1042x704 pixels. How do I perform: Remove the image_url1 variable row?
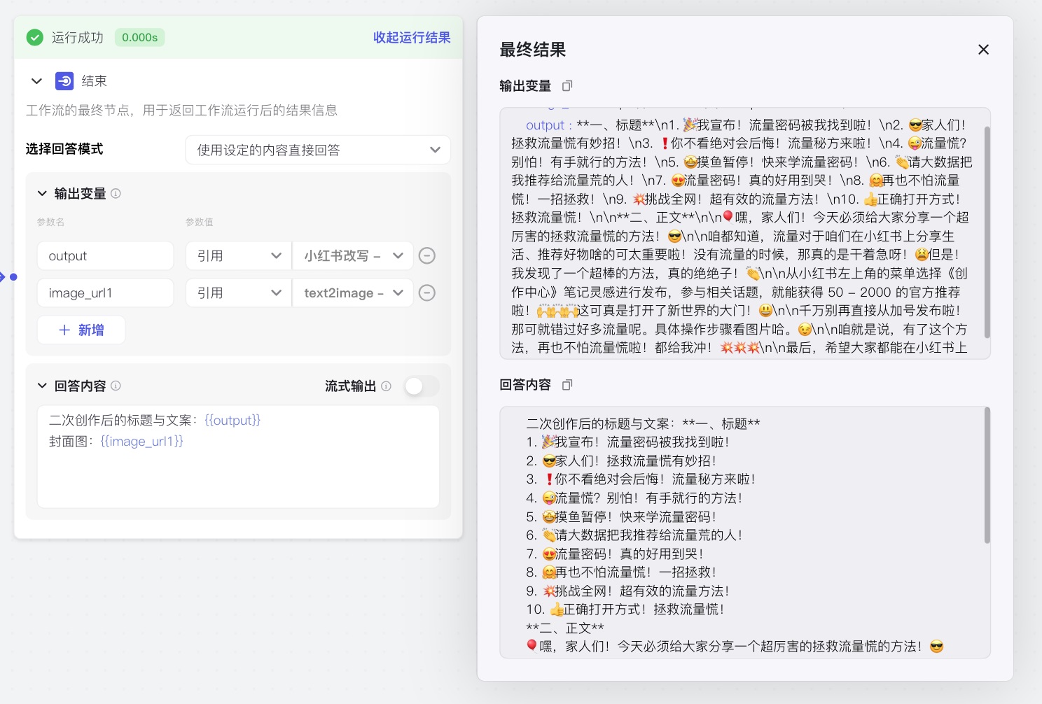[x=427, y=293]
